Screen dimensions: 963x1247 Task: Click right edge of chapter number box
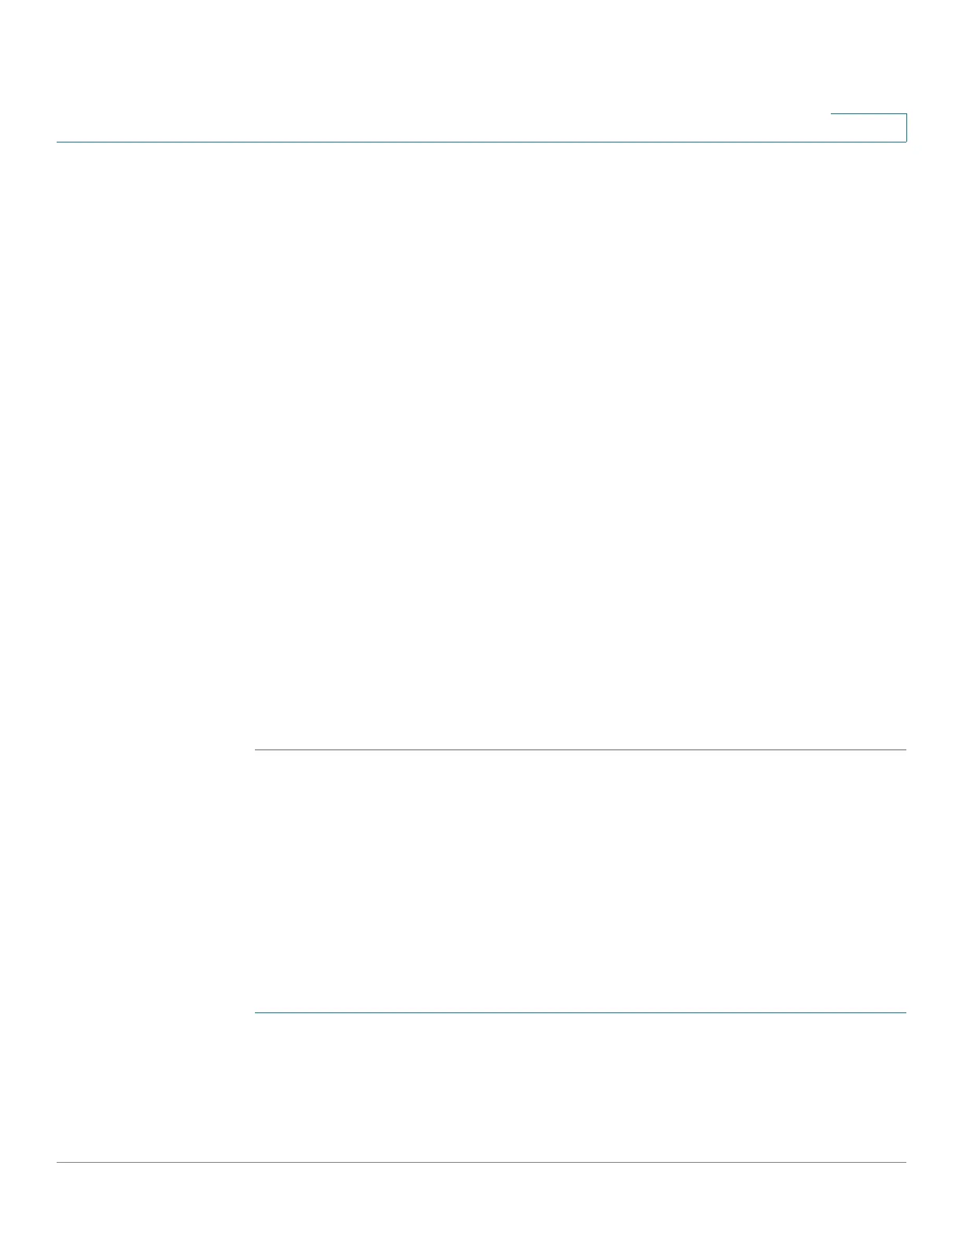point(906,128)
